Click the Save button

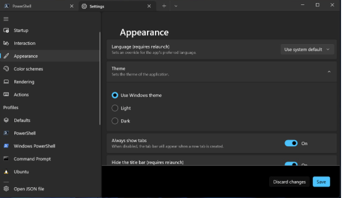click(321, 182)
